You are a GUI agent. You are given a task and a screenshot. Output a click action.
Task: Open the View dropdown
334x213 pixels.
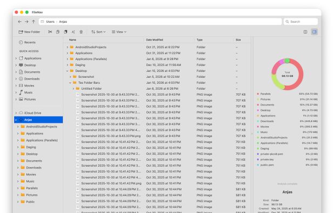(x=119, y=32)
